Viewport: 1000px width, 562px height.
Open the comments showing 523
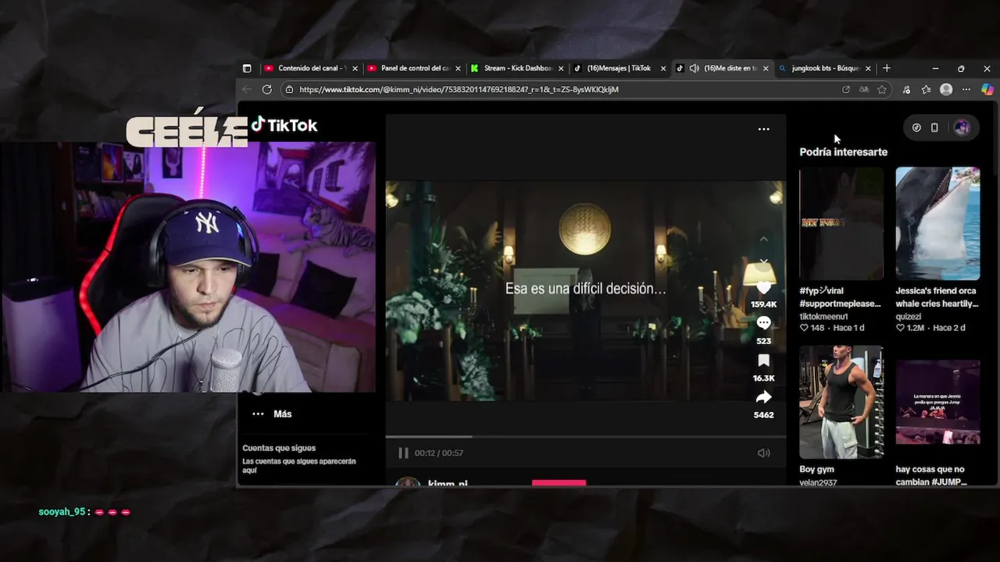763,323
